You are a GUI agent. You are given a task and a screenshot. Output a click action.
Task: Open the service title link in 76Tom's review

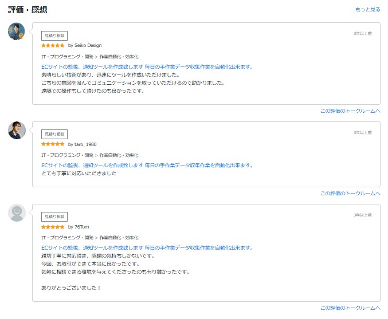pyautogui.click(x=147, y=248)
